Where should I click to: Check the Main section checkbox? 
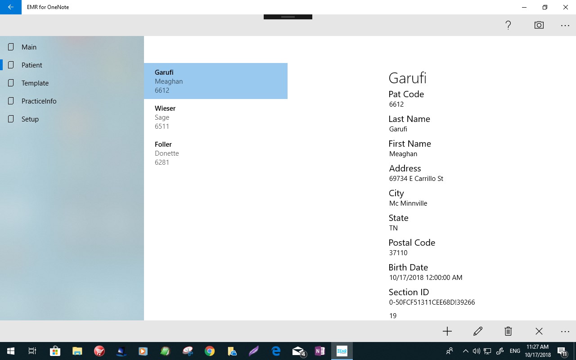coord(10,47)
